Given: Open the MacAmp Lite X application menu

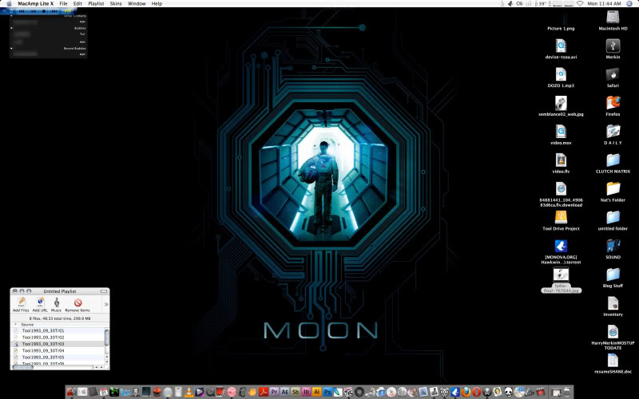Looking at the screenshot, I should 35,4.
